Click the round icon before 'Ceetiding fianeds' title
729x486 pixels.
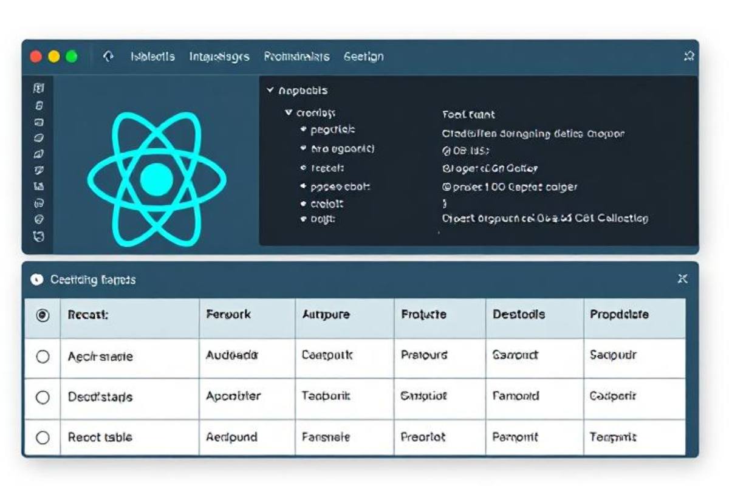pyautogui.click(x=37, y=279)
